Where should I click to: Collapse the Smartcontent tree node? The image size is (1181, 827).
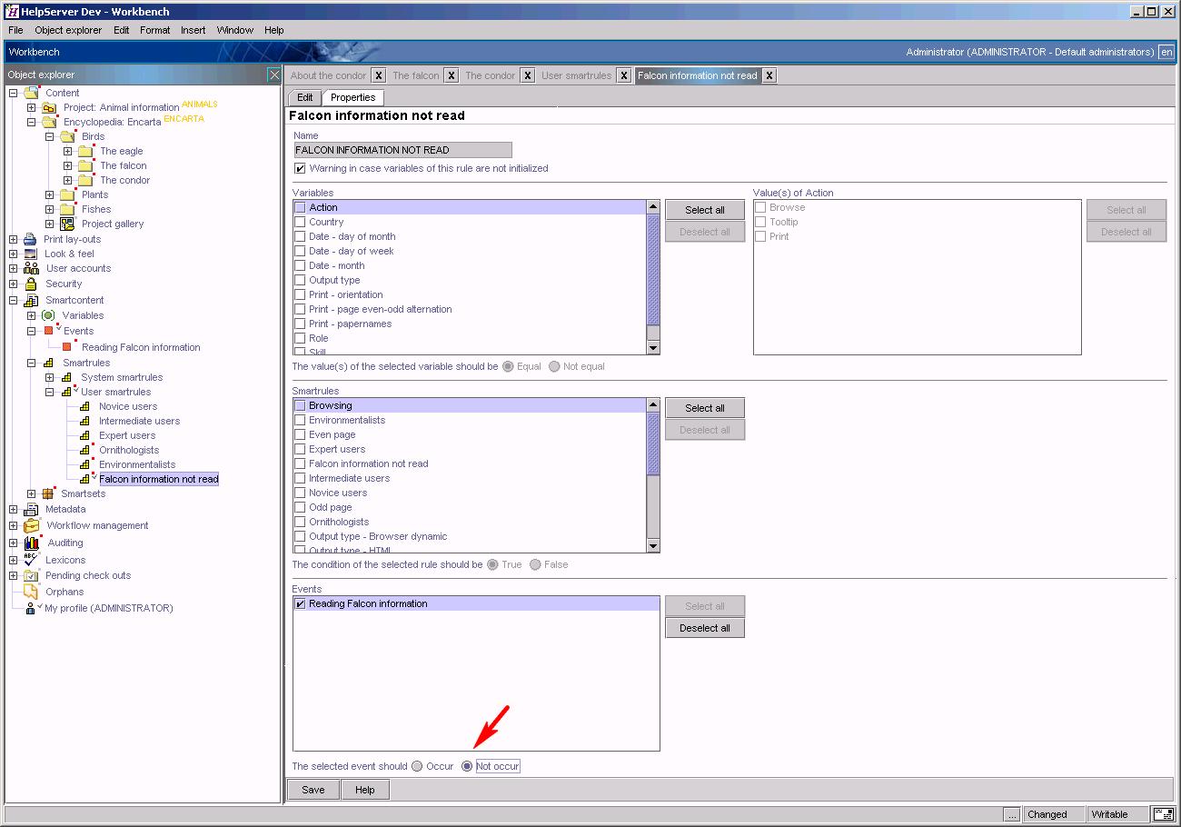point(14,300)
